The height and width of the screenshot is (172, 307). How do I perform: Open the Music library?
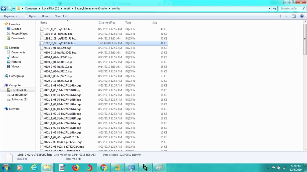pos(15,57)
